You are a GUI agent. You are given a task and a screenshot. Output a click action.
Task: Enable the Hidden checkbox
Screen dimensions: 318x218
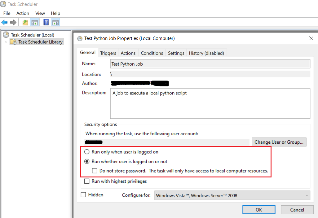coord(83,194)
